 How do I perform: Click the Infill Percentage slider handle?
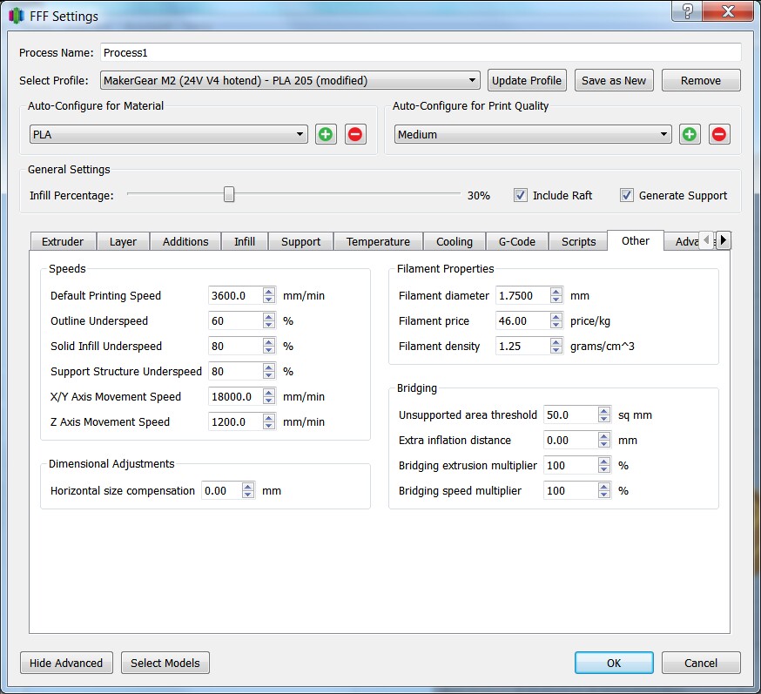coord(229,195)
